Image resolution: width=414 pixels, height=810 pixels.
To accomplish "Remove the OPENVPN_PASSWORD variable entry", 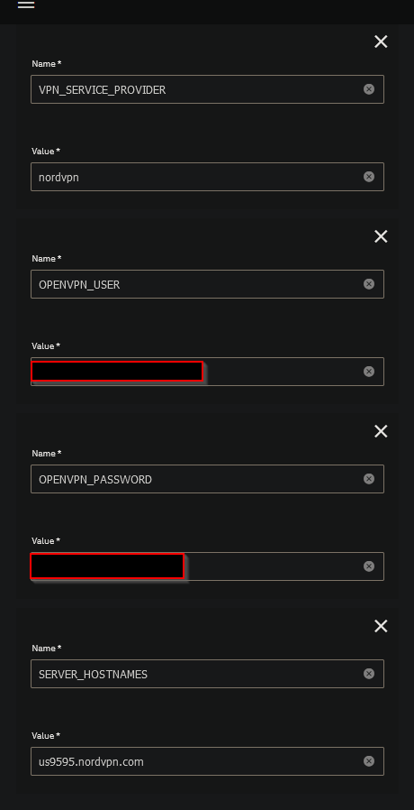I will (381, 431).
